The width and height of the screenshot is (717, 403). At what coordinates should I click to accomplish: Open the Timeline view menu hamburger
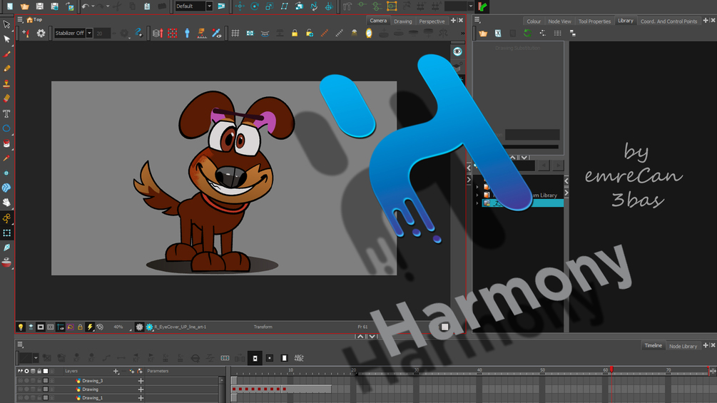(x=20, y=345)
